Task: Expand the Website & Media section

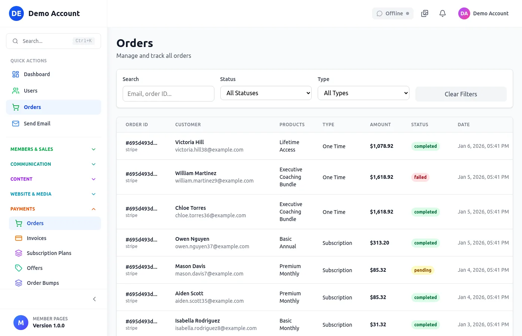Action: (x=53, y=194)
